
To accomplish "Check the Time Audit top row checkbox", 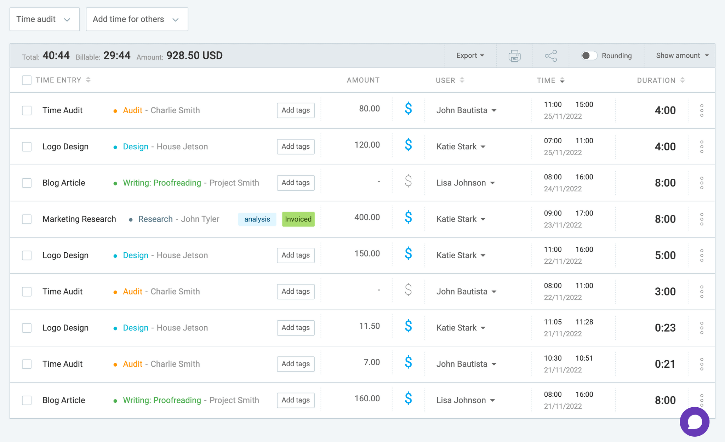I will [27, 110].
